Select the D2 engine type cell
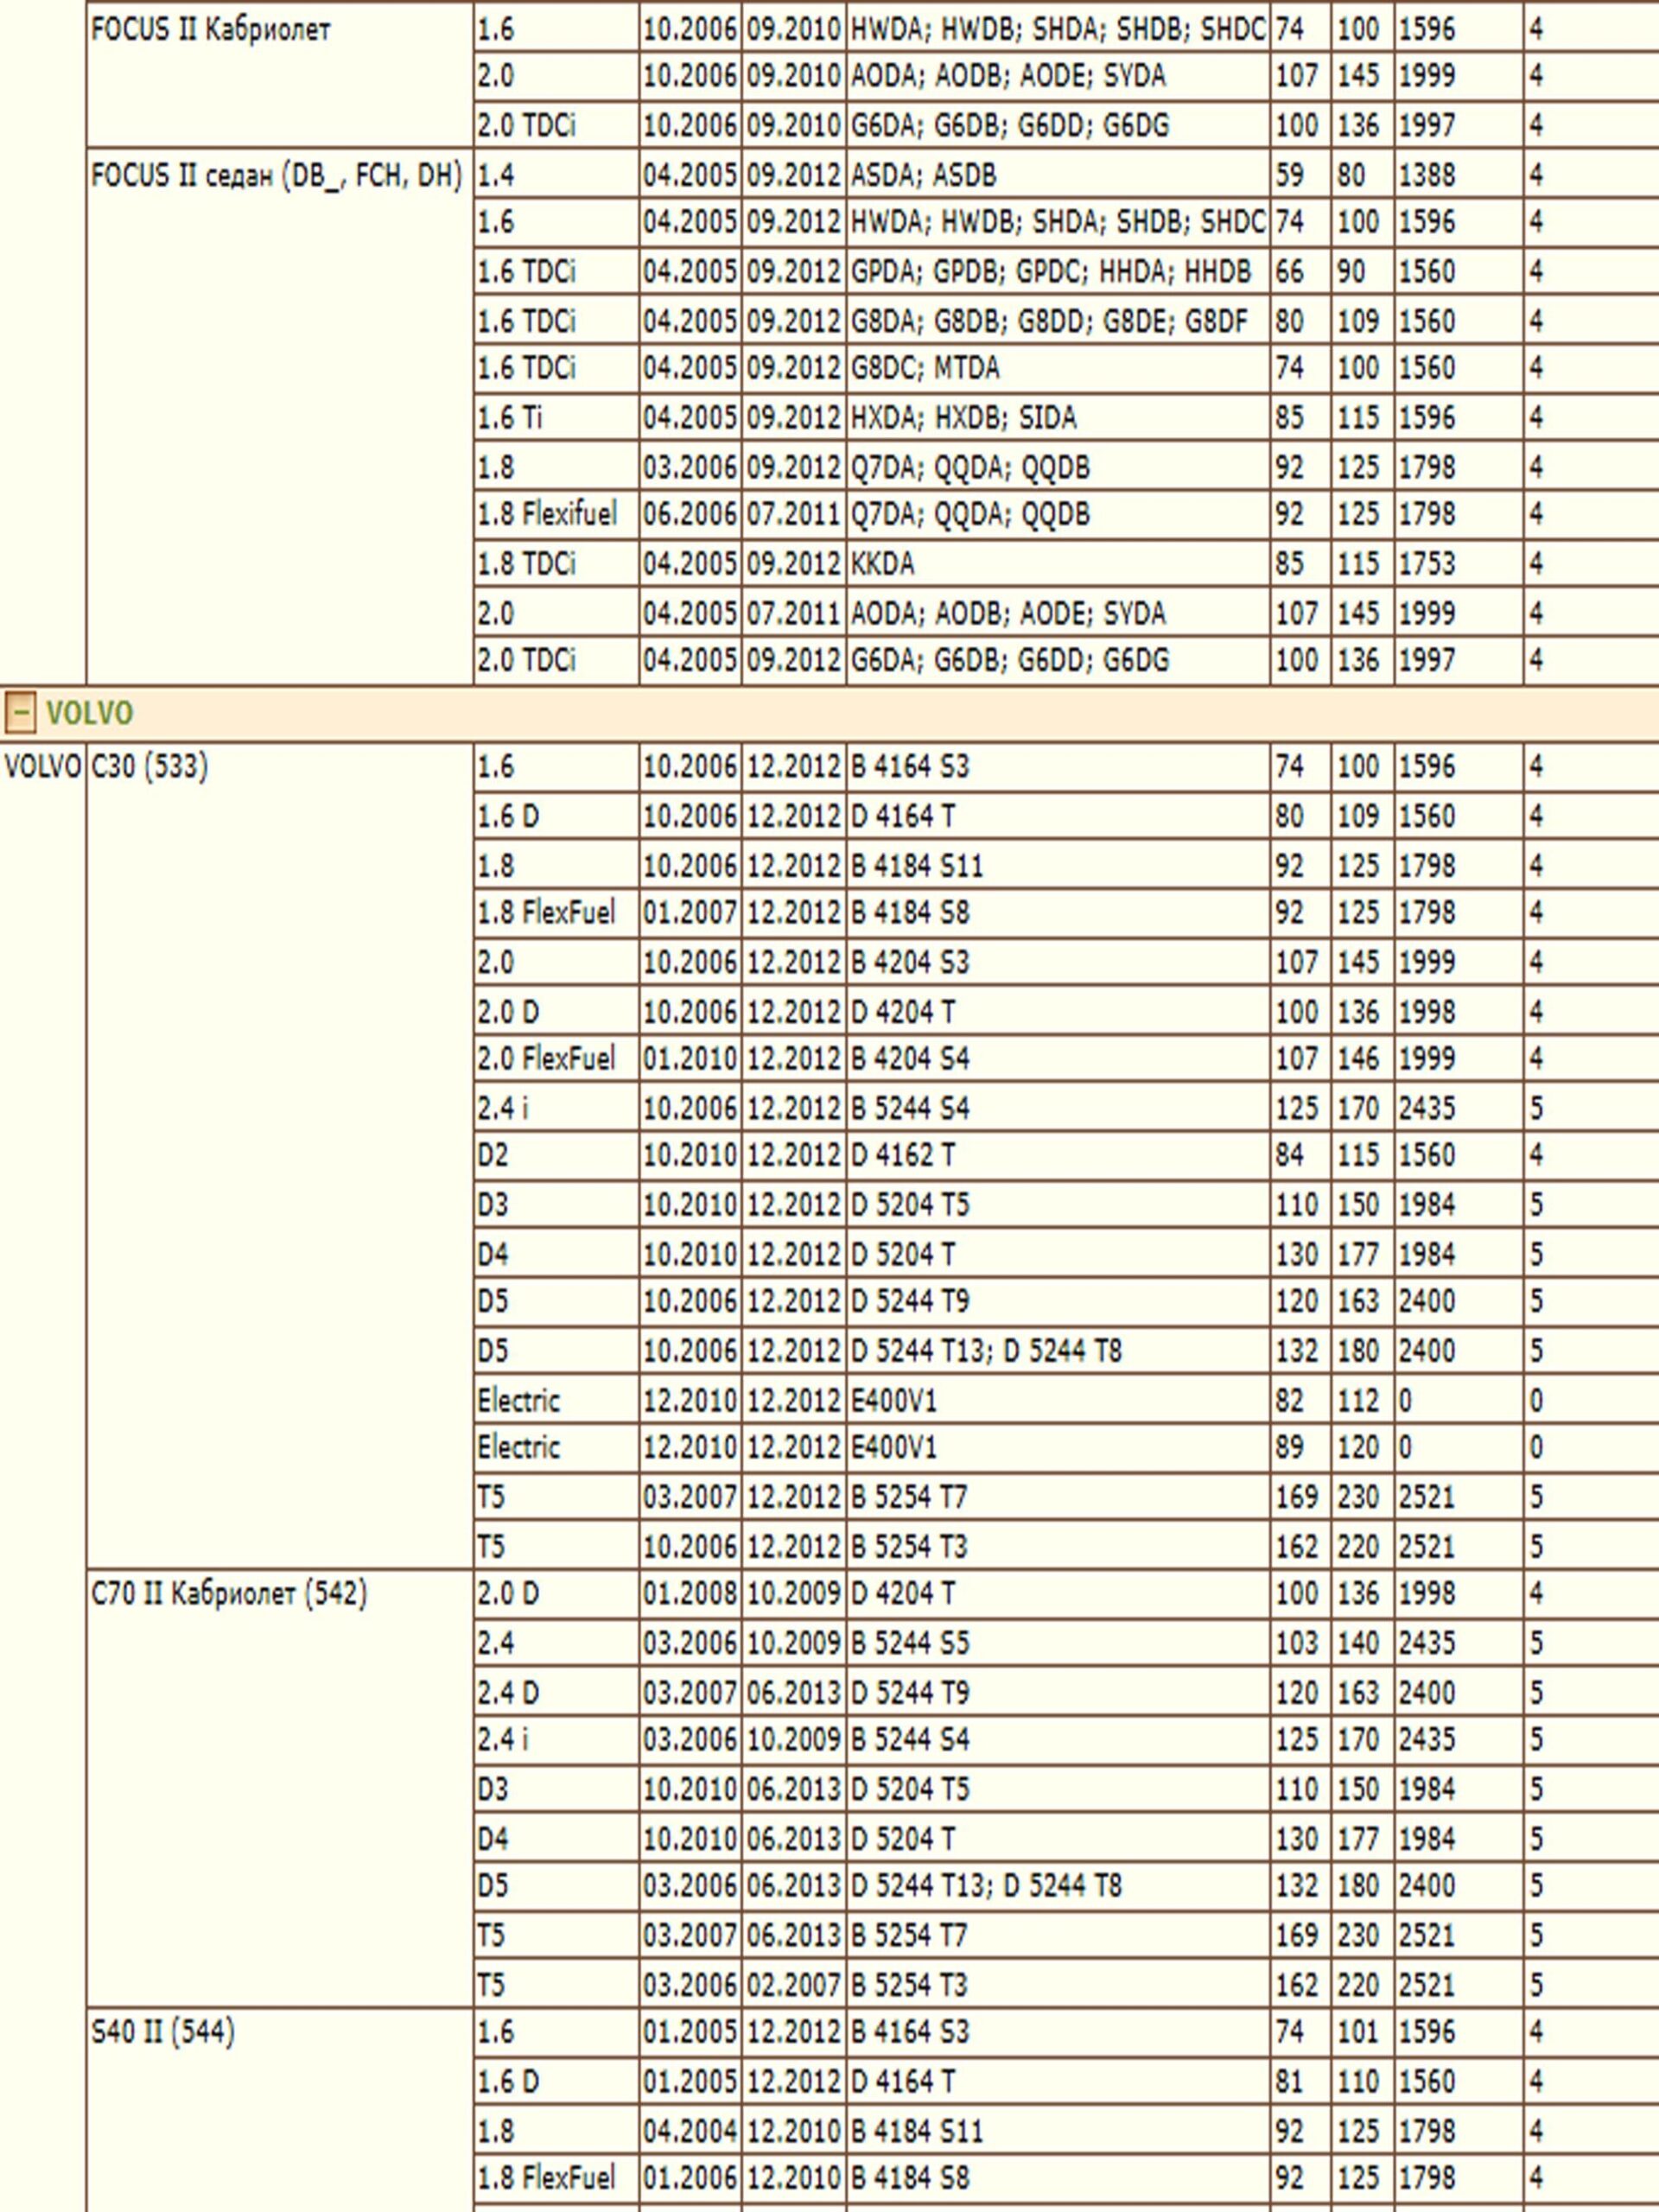Viewport: 1659px width, 2212px height. (493, 1155)
